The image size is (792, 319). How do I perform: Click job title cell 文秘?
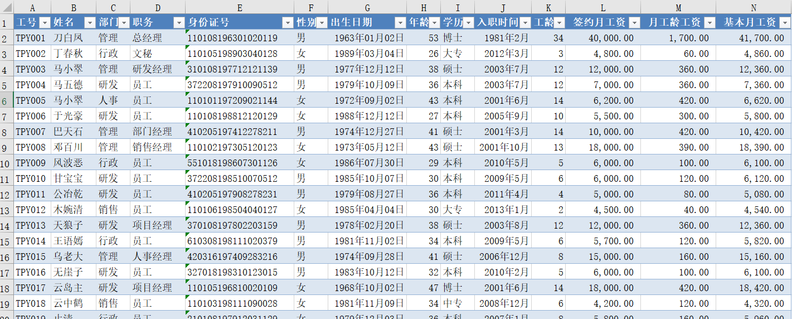(x=158, y=54)
